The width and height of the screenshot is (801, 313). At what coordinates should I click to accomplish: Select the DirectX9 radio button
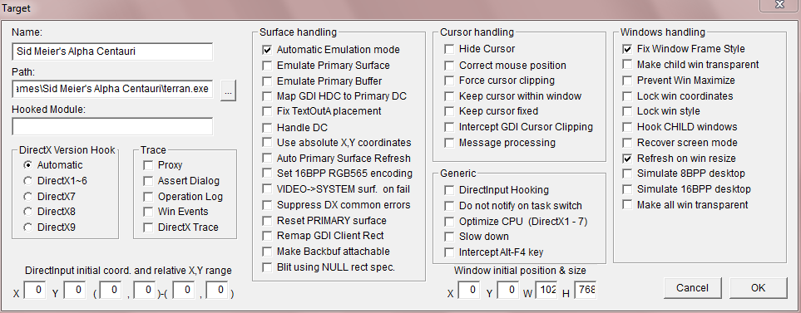point(28,227)
